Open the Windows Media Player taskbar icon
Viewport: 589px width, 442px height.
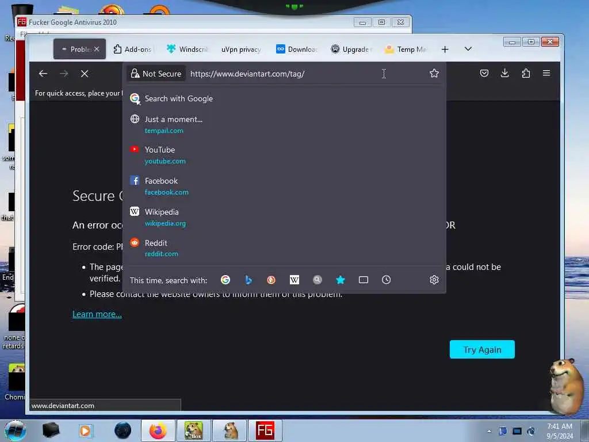[85, 430]
